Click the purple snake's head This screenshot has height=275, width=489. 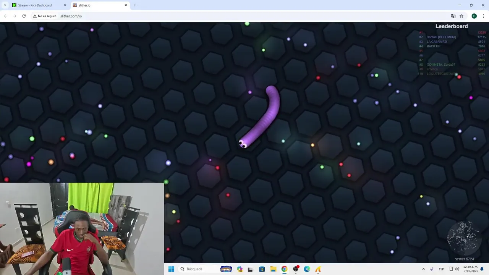(x=243, y=144)
